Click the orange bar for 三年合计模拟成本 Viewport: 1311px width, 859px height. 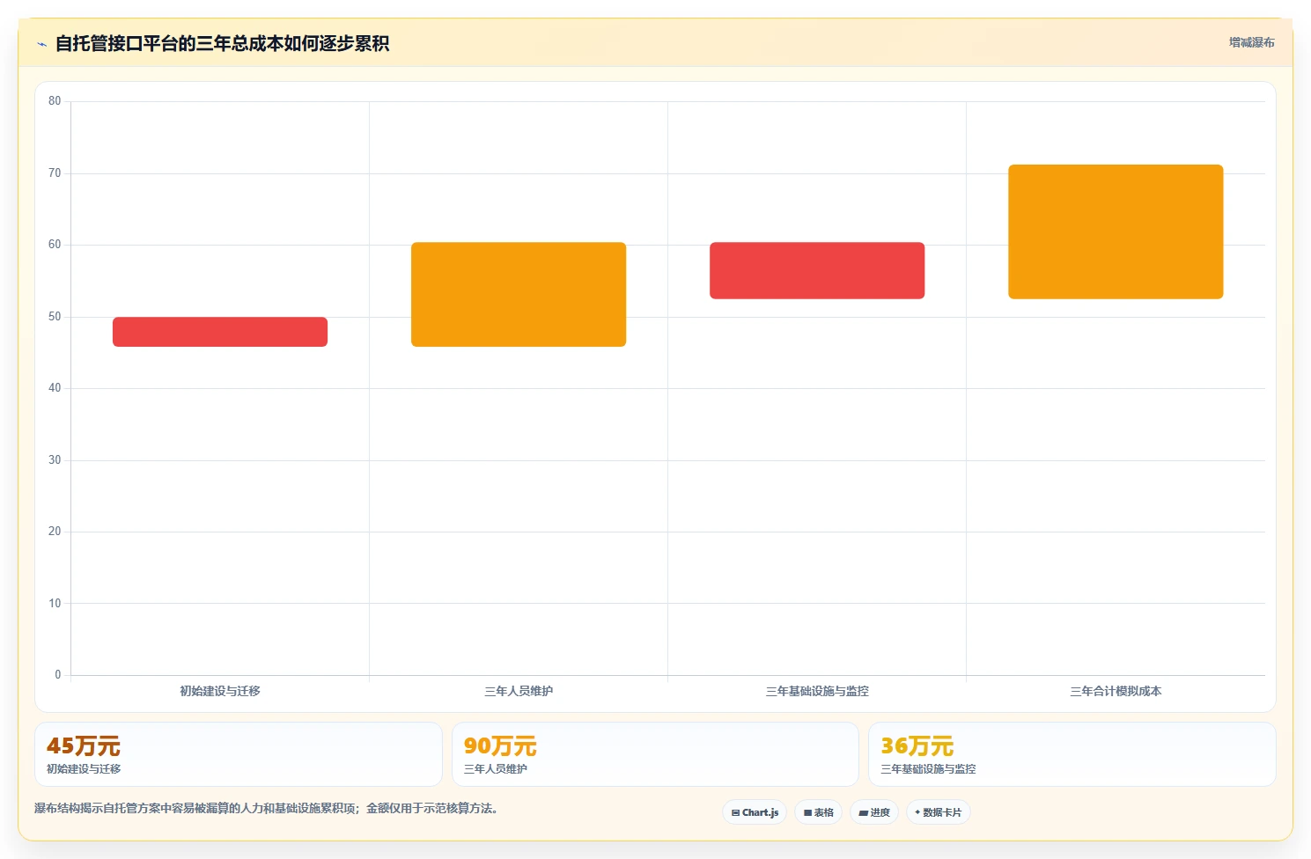click(x=1116, y=231)
